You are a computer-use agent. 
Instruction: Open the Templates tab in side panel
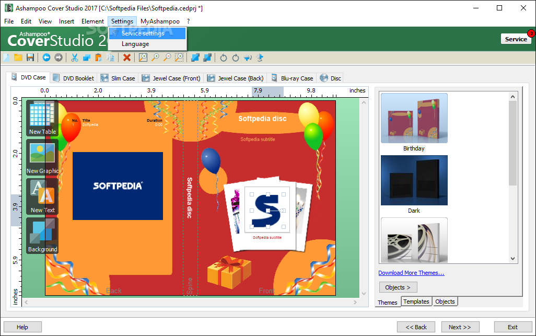coord(416,302)
